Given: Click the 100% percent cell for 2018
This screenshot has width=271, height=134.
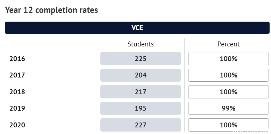Looking at the screenshot, I should point(228,92).
